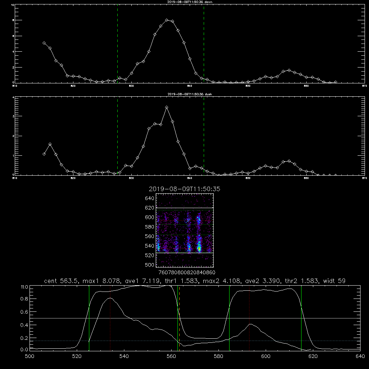This screenshot has width=369, height=369.
Task: Click the '2019-08-09T11:50:35 dawn' plot title
Action: click(x=190, y=2)
